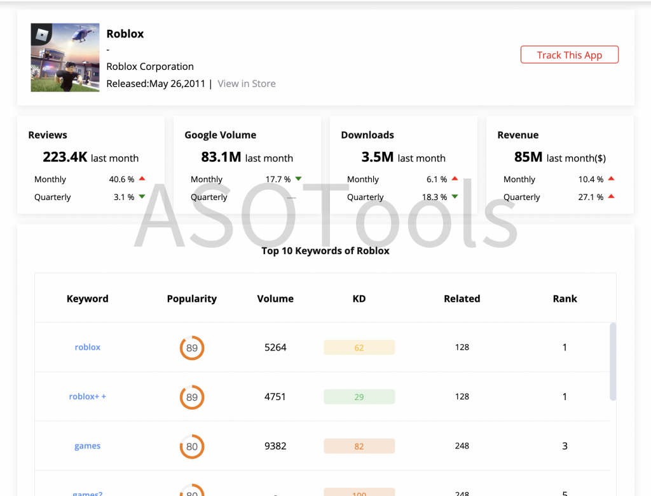Click the Rank column header

tap(565, 298)
